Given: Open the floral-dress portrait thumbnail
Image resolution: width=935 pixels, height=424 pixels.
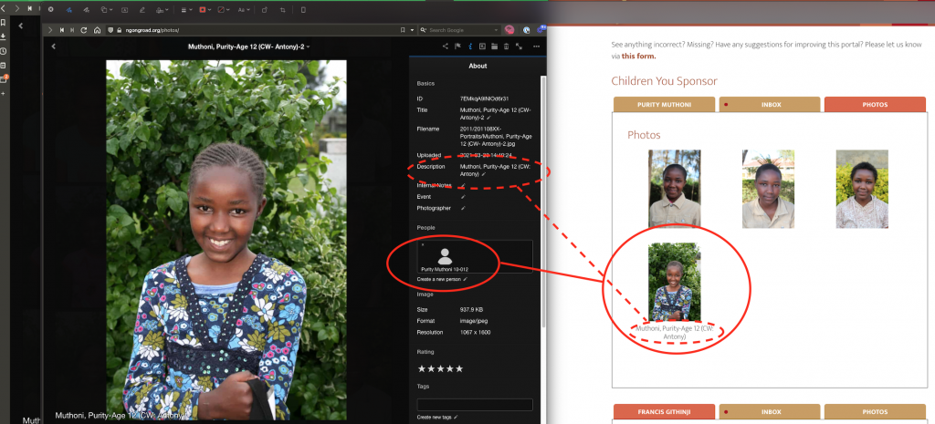Looking at the screenshot, I should pos(675,282).
